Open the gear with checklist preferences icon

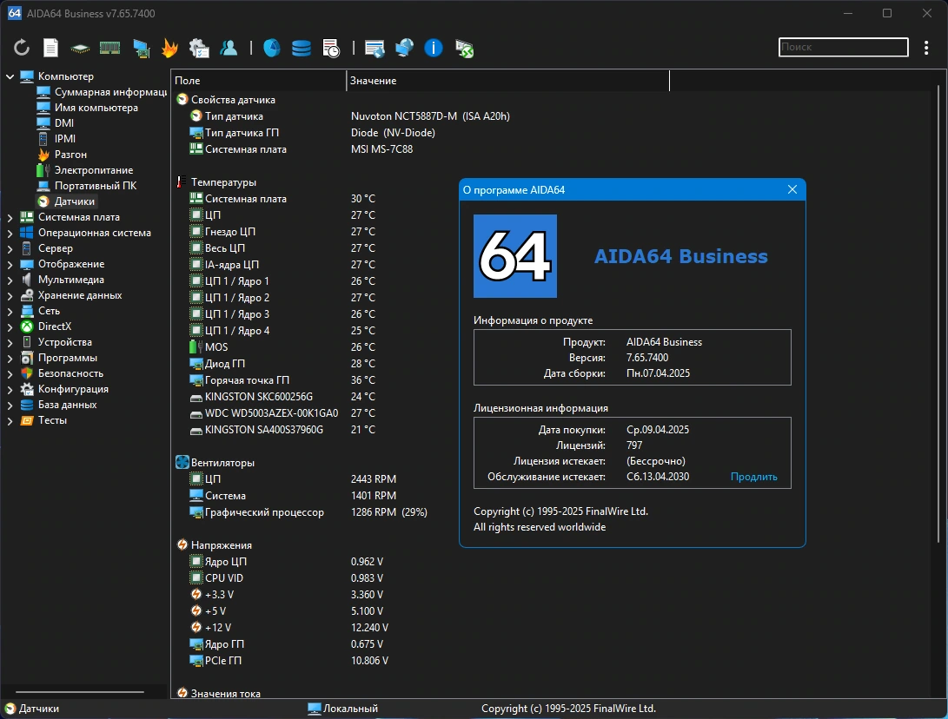(x=199, y=48)
